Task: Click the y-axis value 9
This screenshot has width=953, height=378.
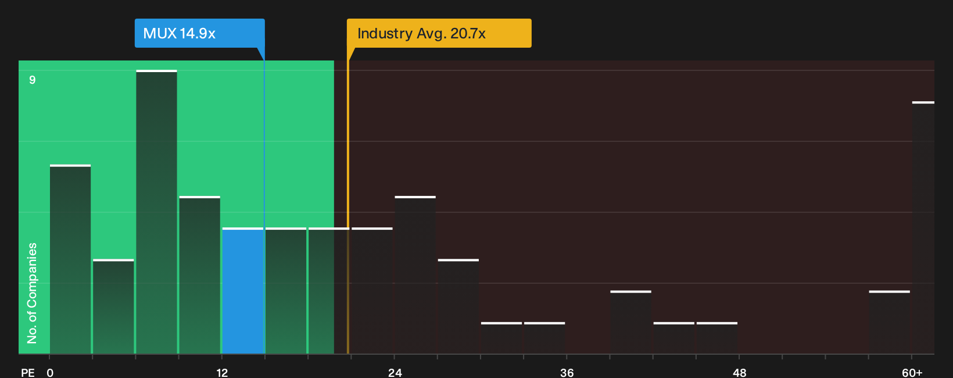Action: pos(33,80)
